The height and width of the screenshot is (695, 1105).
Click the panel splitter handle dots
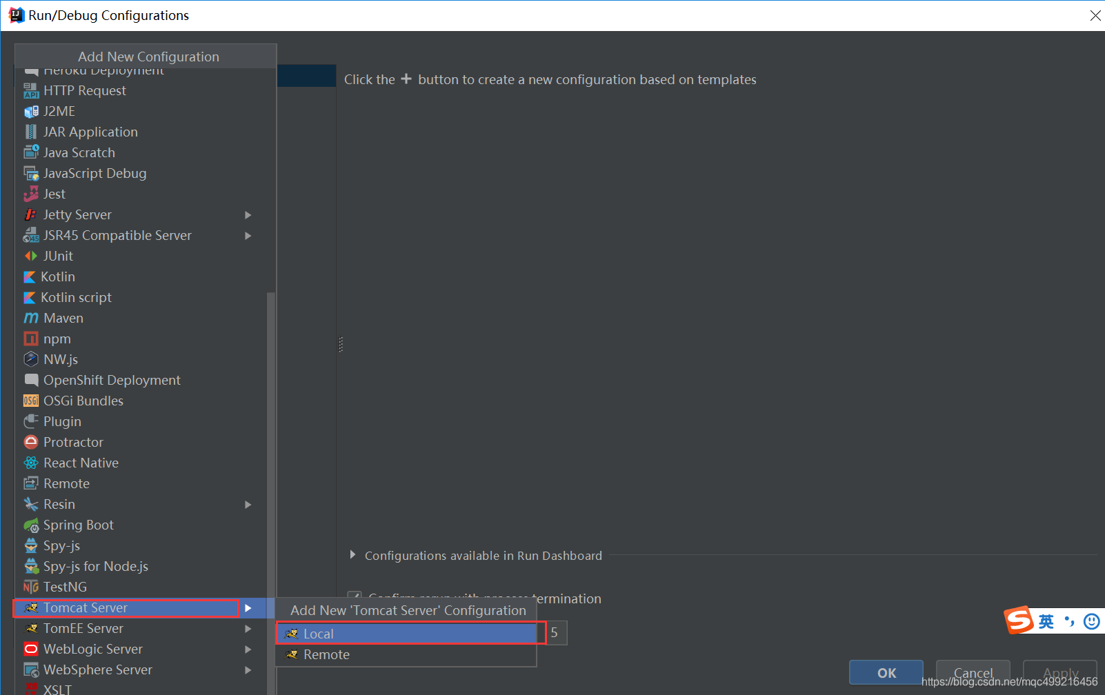coord(341,344)
